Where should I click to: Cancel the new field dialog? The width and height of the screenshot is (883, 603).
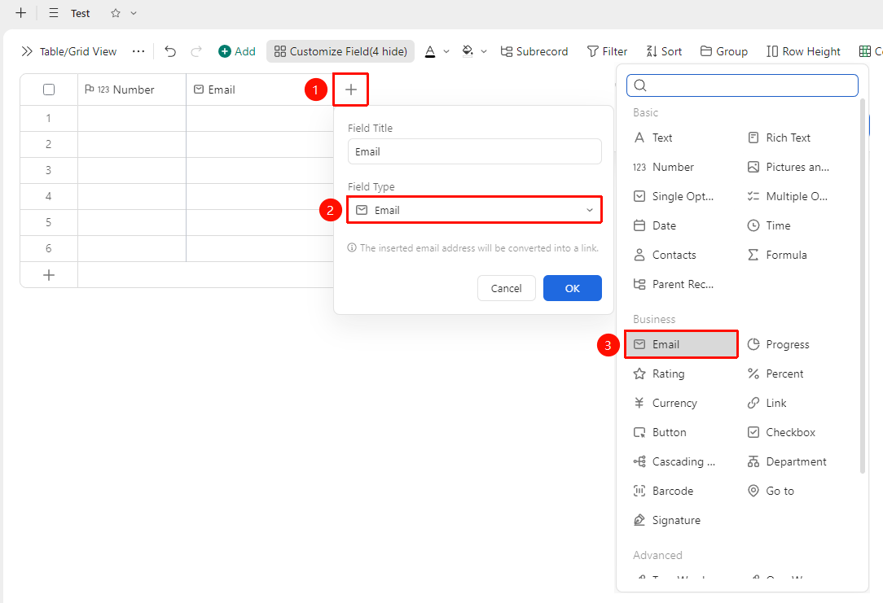point(507,288)
